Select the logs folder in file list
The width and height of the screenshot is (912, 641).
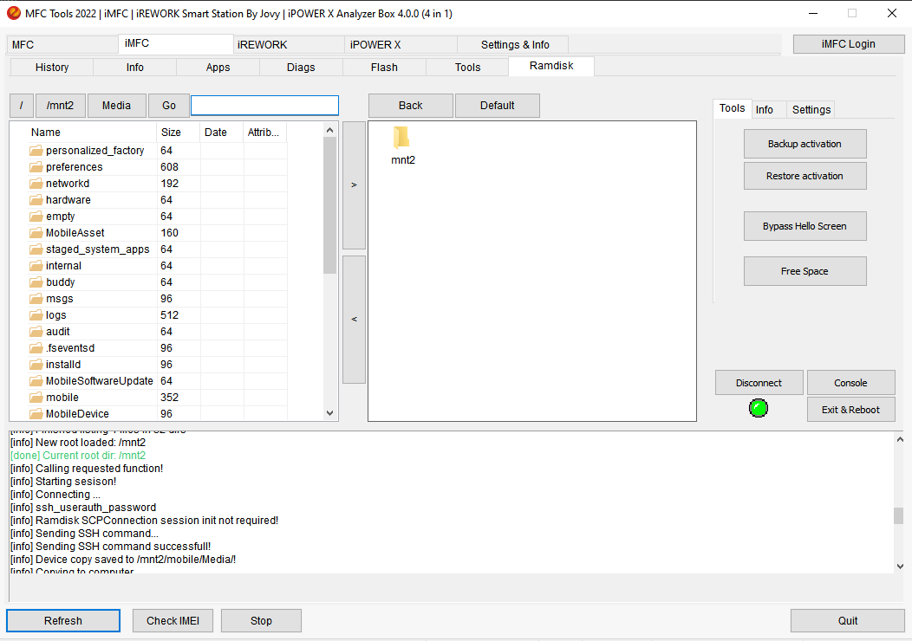pos(55,315)
